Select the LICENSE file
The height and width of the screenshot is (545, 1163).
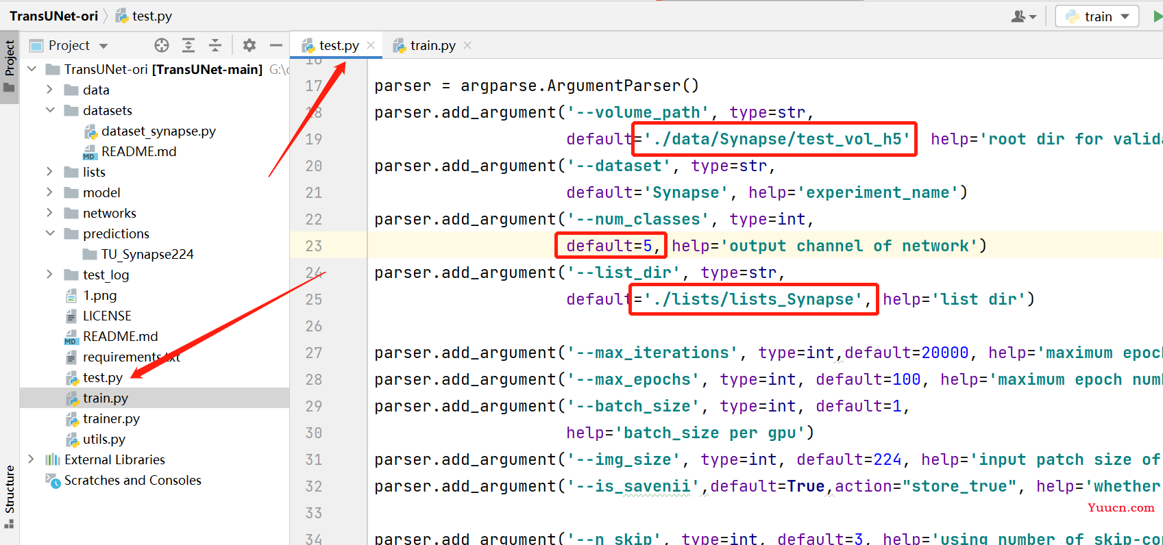(107, 316)
